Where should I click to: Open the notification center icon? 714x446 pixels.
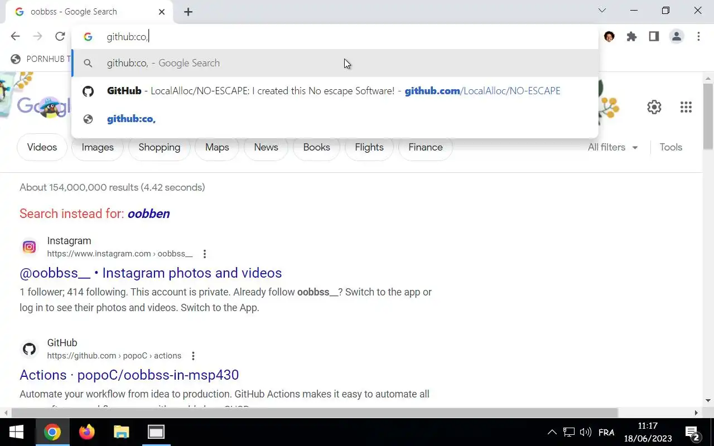(693, 433)
